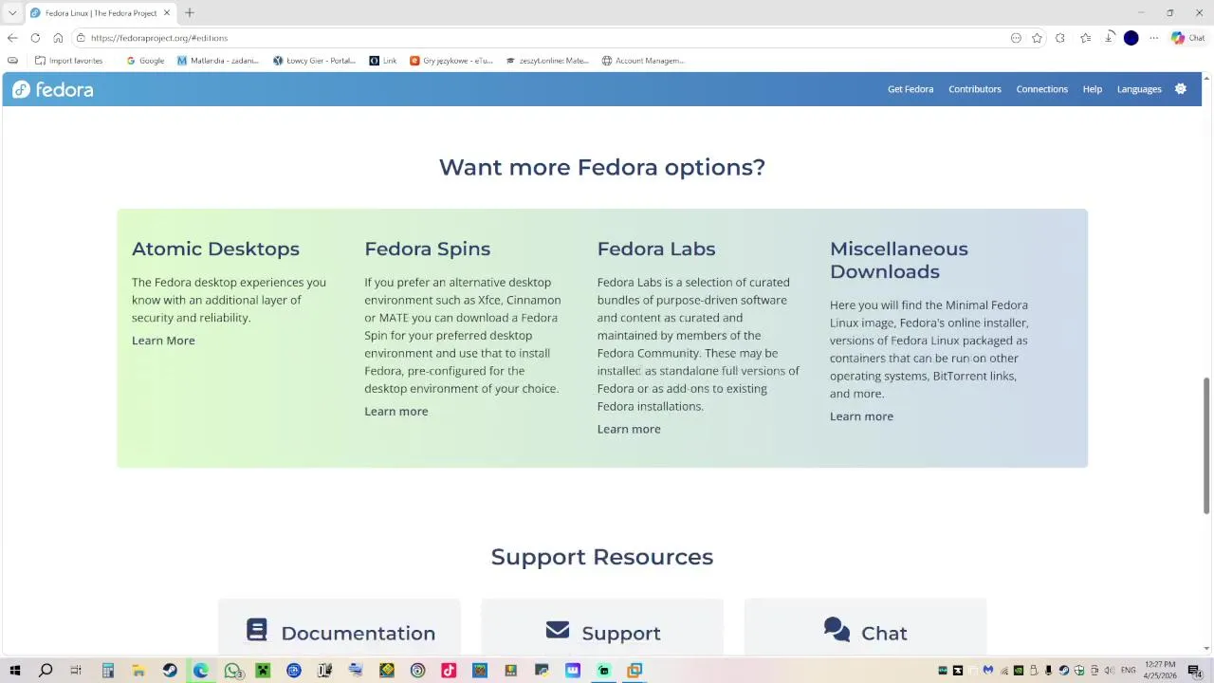Open Edge settings and more menu
Screen dimensions: 1214x683
pos(1154,38)
